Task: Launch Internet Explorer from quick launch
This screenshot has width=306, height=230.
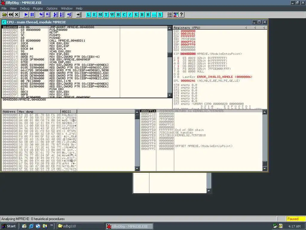Action: [x=31, y=226]
